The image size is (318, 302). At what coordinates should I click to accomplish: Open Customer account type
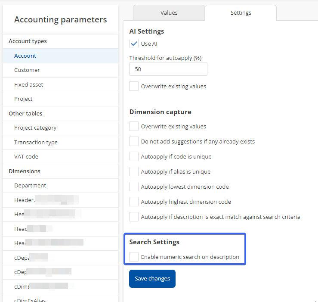[x=27, y=70]
